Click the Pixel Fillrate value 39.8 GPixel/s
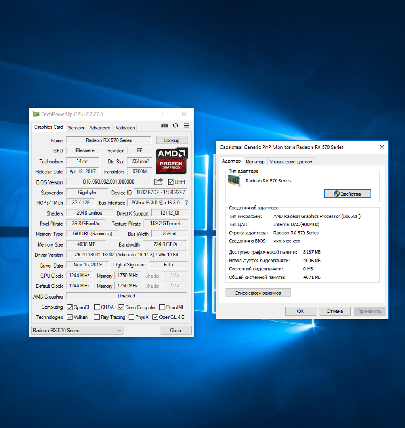This screenshot has height=428, width=405. (86, 223)
